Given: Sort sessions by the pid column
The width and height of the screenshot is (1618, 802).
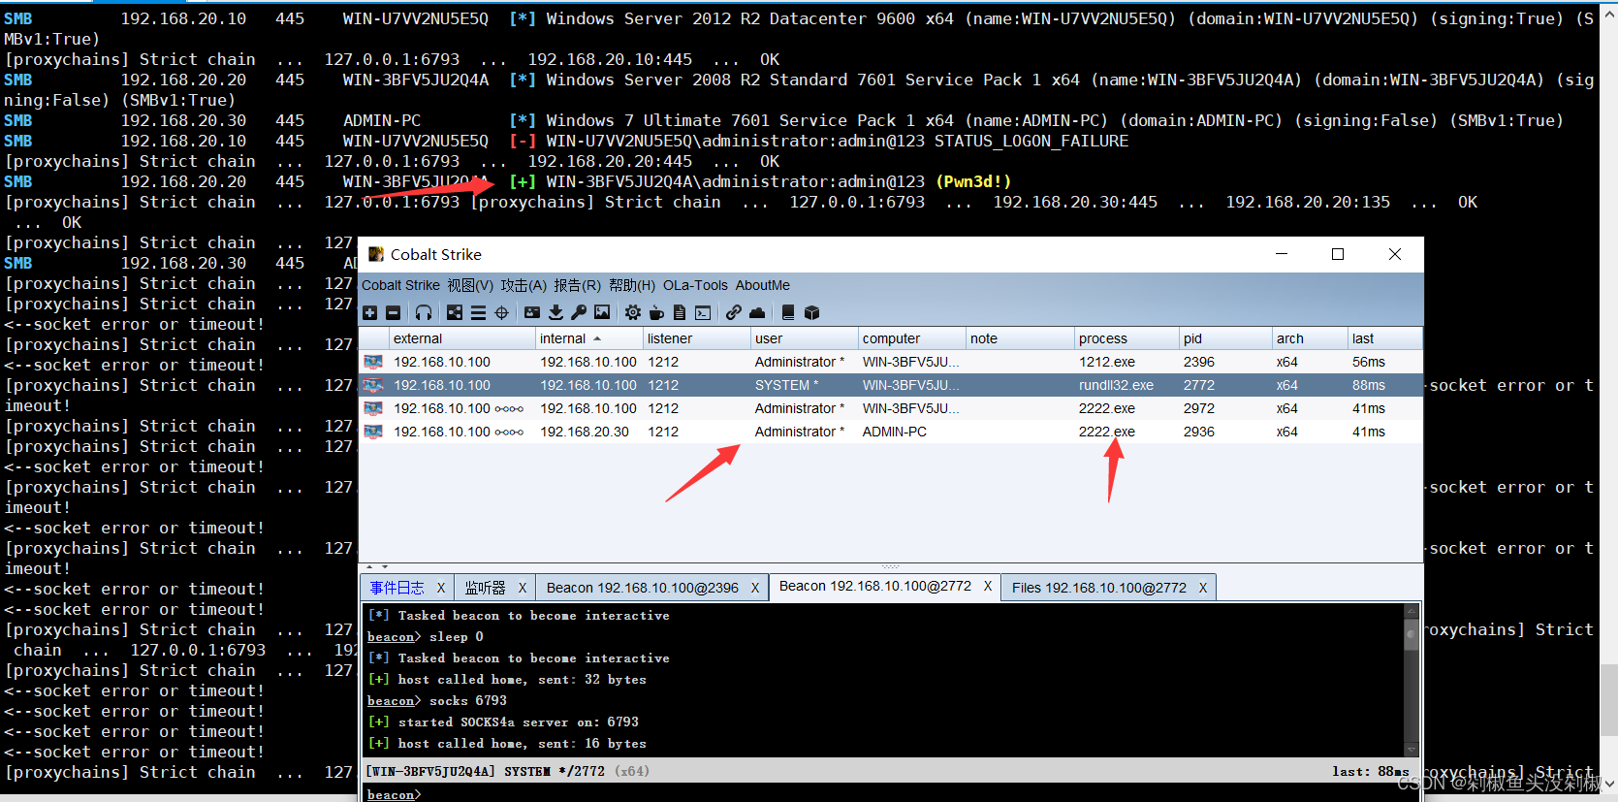Looking at the screenshot, I should [1225, 338].
